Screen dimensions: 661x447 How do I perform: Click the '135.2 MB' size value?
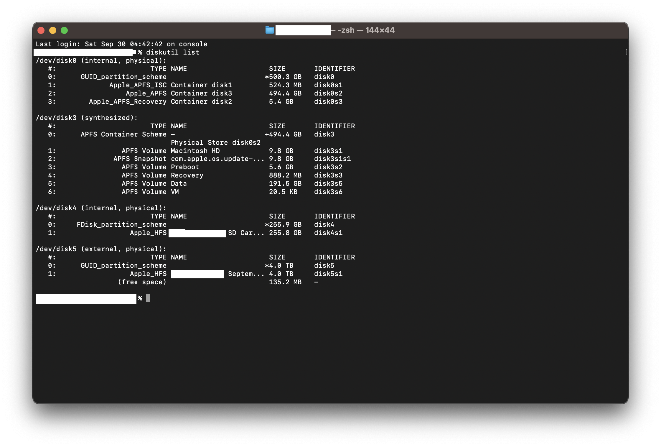(285, 282)
